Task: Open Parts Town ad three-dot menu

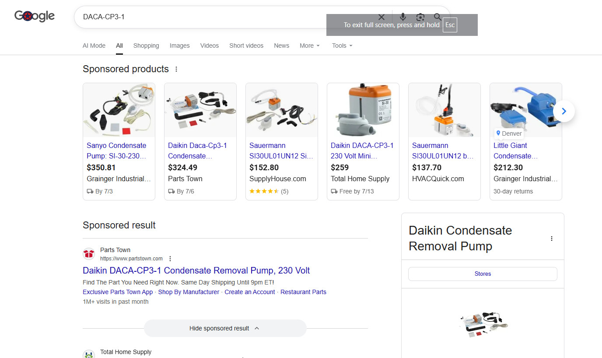Action: click(x=170, y=259)
